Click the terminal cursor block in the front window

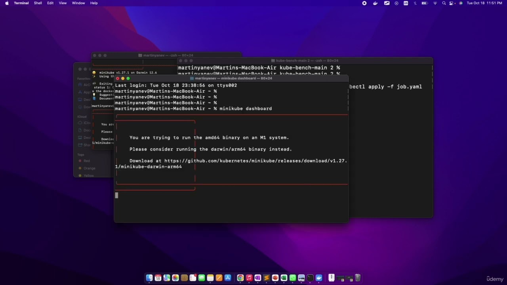[116, 195]
